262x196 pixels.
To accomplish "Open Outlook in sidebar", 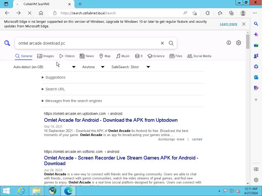I will pos(256,77).
